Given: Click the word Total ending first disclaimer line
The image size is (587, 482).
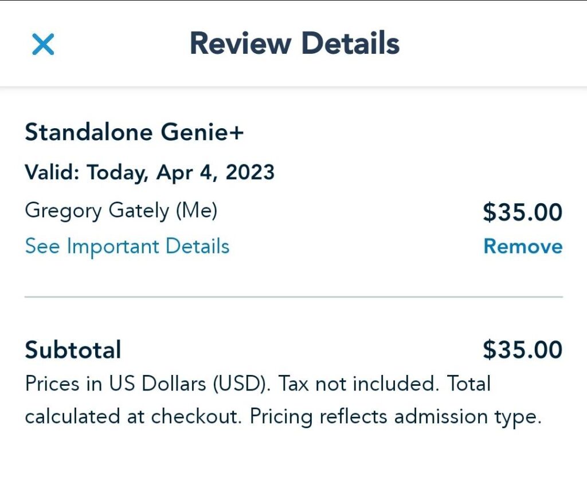Looking at the screenshot, I should click(468, 384).
